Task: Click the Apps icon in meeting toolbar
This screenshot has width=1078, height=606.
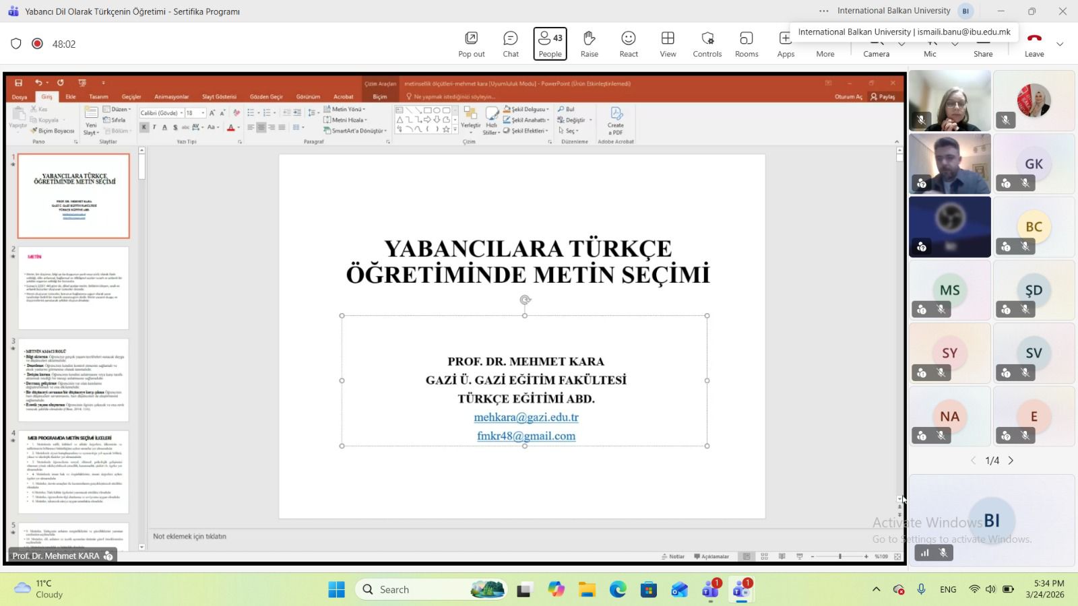Action: tap(786, 44)
